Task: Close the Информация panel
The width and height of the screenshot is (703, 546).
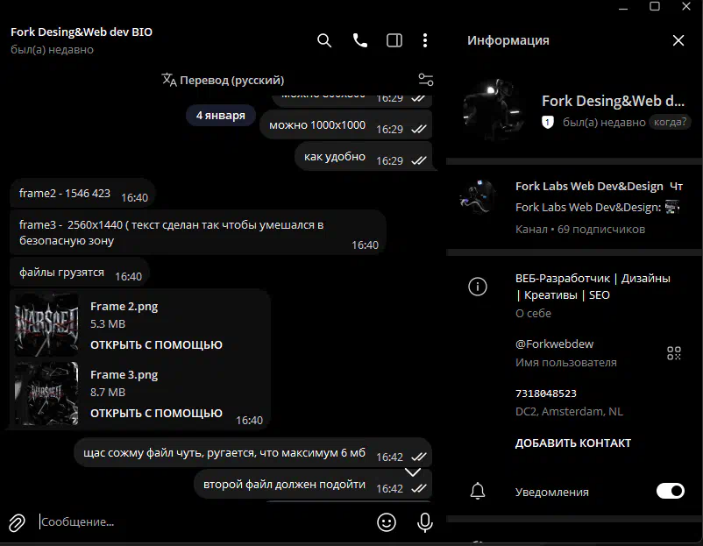Action: pos(678,40)
